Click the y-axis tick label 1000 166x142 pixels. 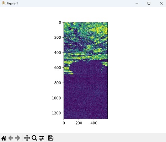[57, 98]
